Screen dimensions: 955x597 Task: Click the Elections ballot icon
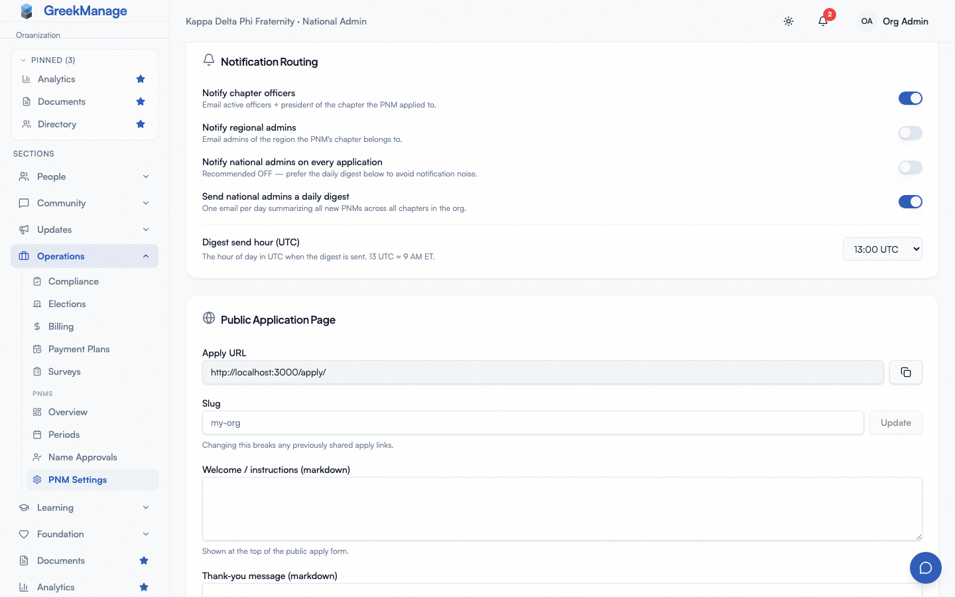(37, 304)
